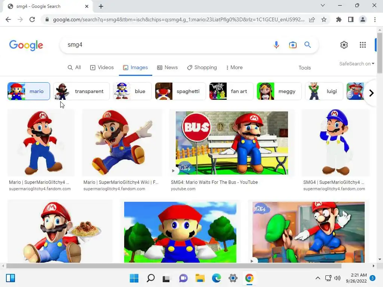Viewport: 383px width, 287px height.
Task: Open the Mario holding spaghetti image
Action: click(60, 231)
